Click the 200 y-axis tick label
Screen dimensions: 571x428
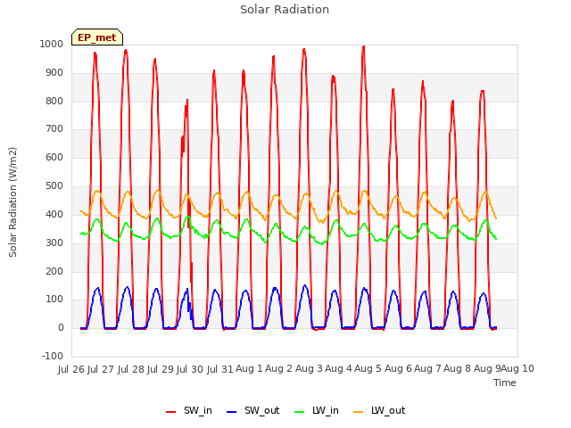(x=54, y=271)
